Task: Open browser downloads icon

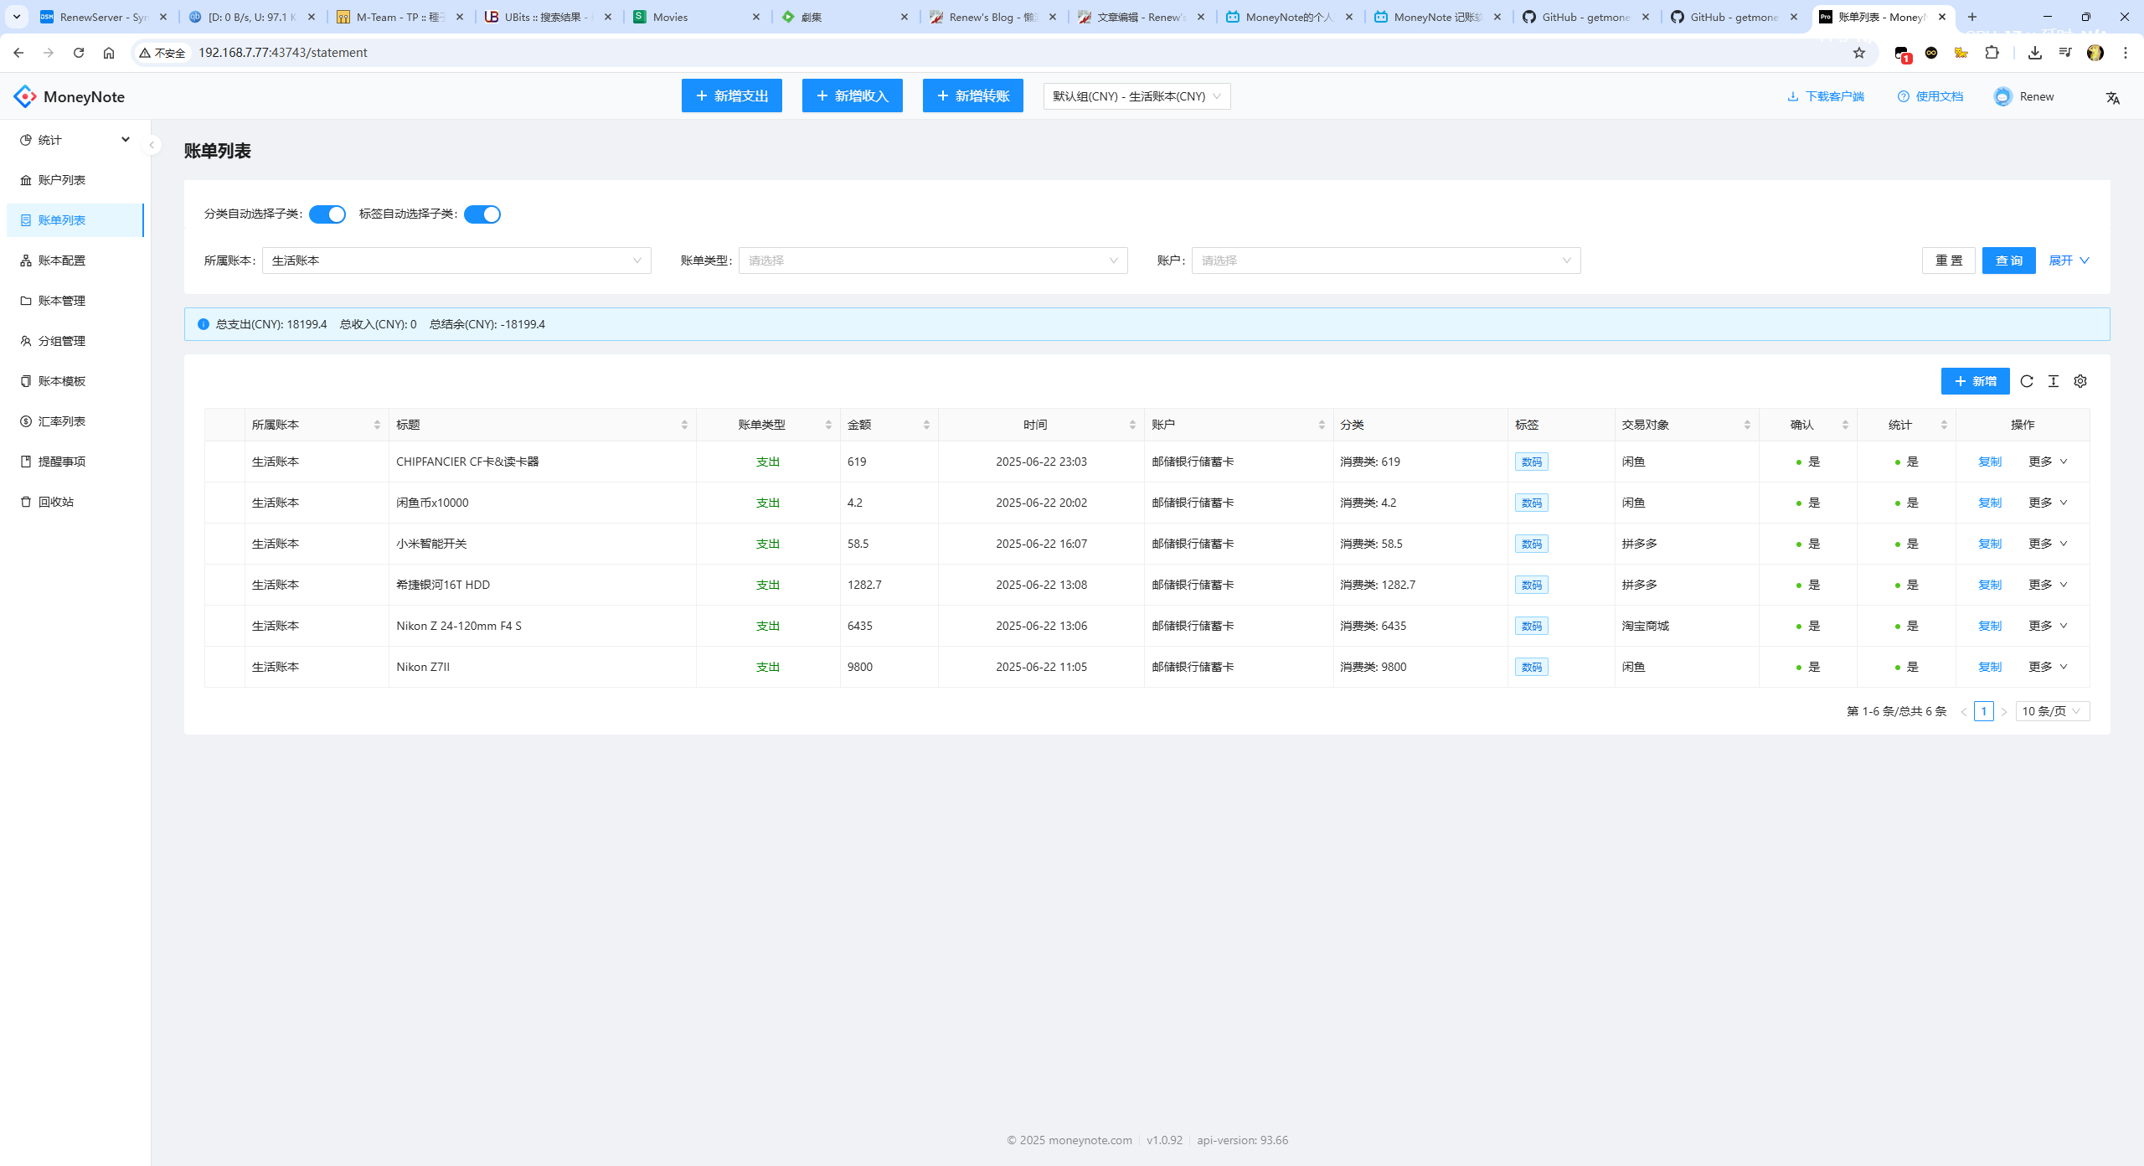Action: point(2035,53)
